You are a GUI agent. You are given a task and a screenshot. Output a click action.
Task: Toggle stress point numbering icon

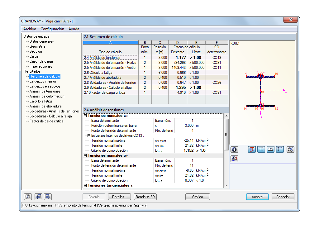tap(270, 150)
